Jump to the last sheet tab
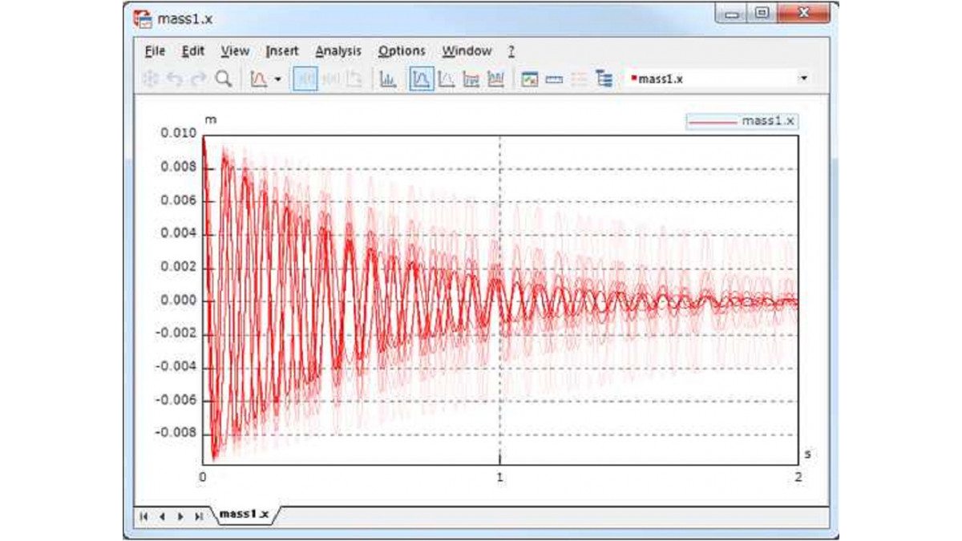 click(198, 517)
